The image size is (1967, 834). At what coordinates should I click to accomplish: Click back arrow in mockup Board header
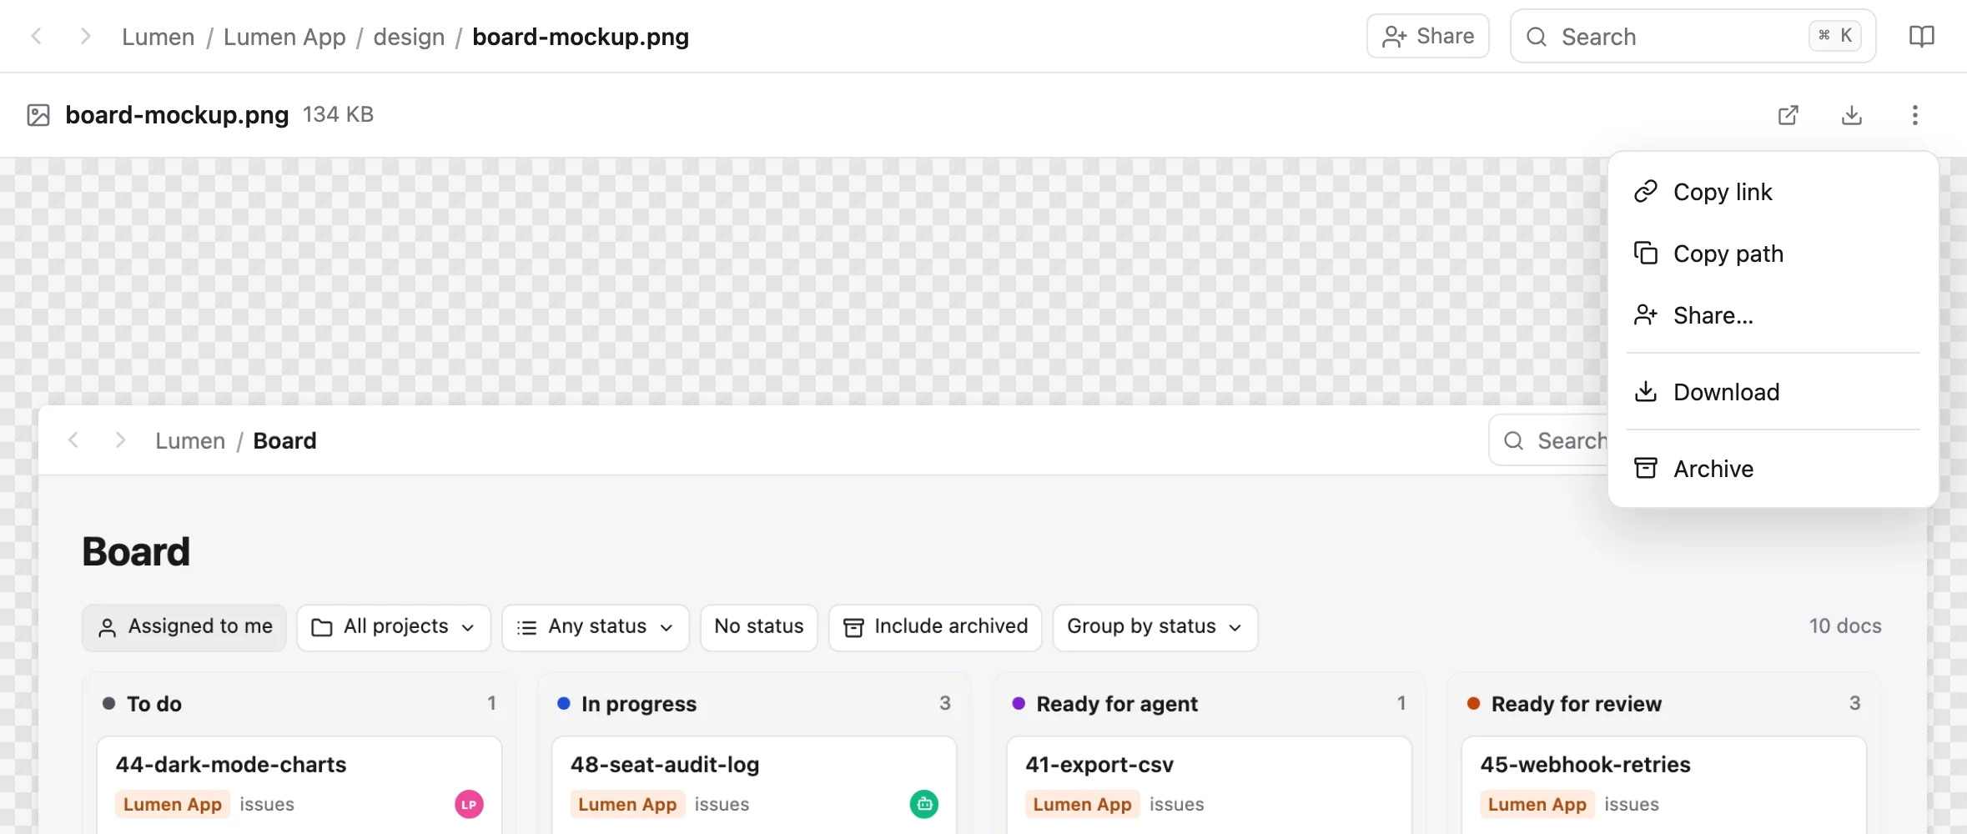(x=73, y=440)
